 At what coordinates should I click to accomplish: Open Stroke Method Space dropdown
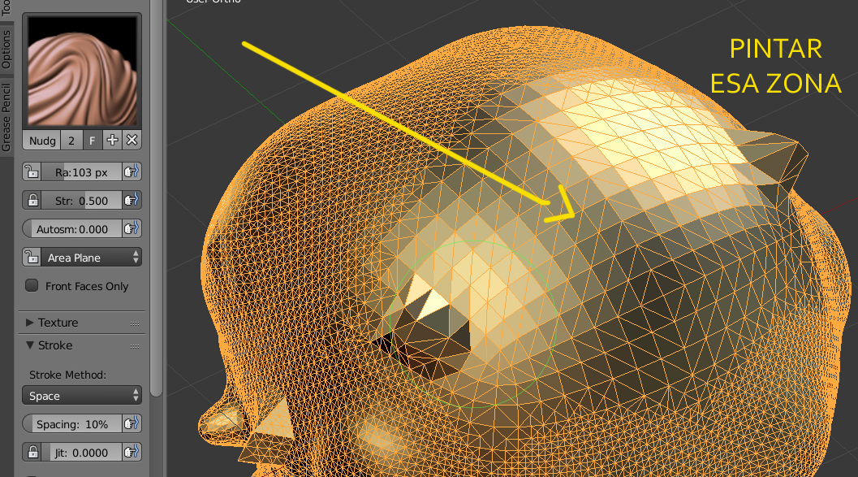82,396
